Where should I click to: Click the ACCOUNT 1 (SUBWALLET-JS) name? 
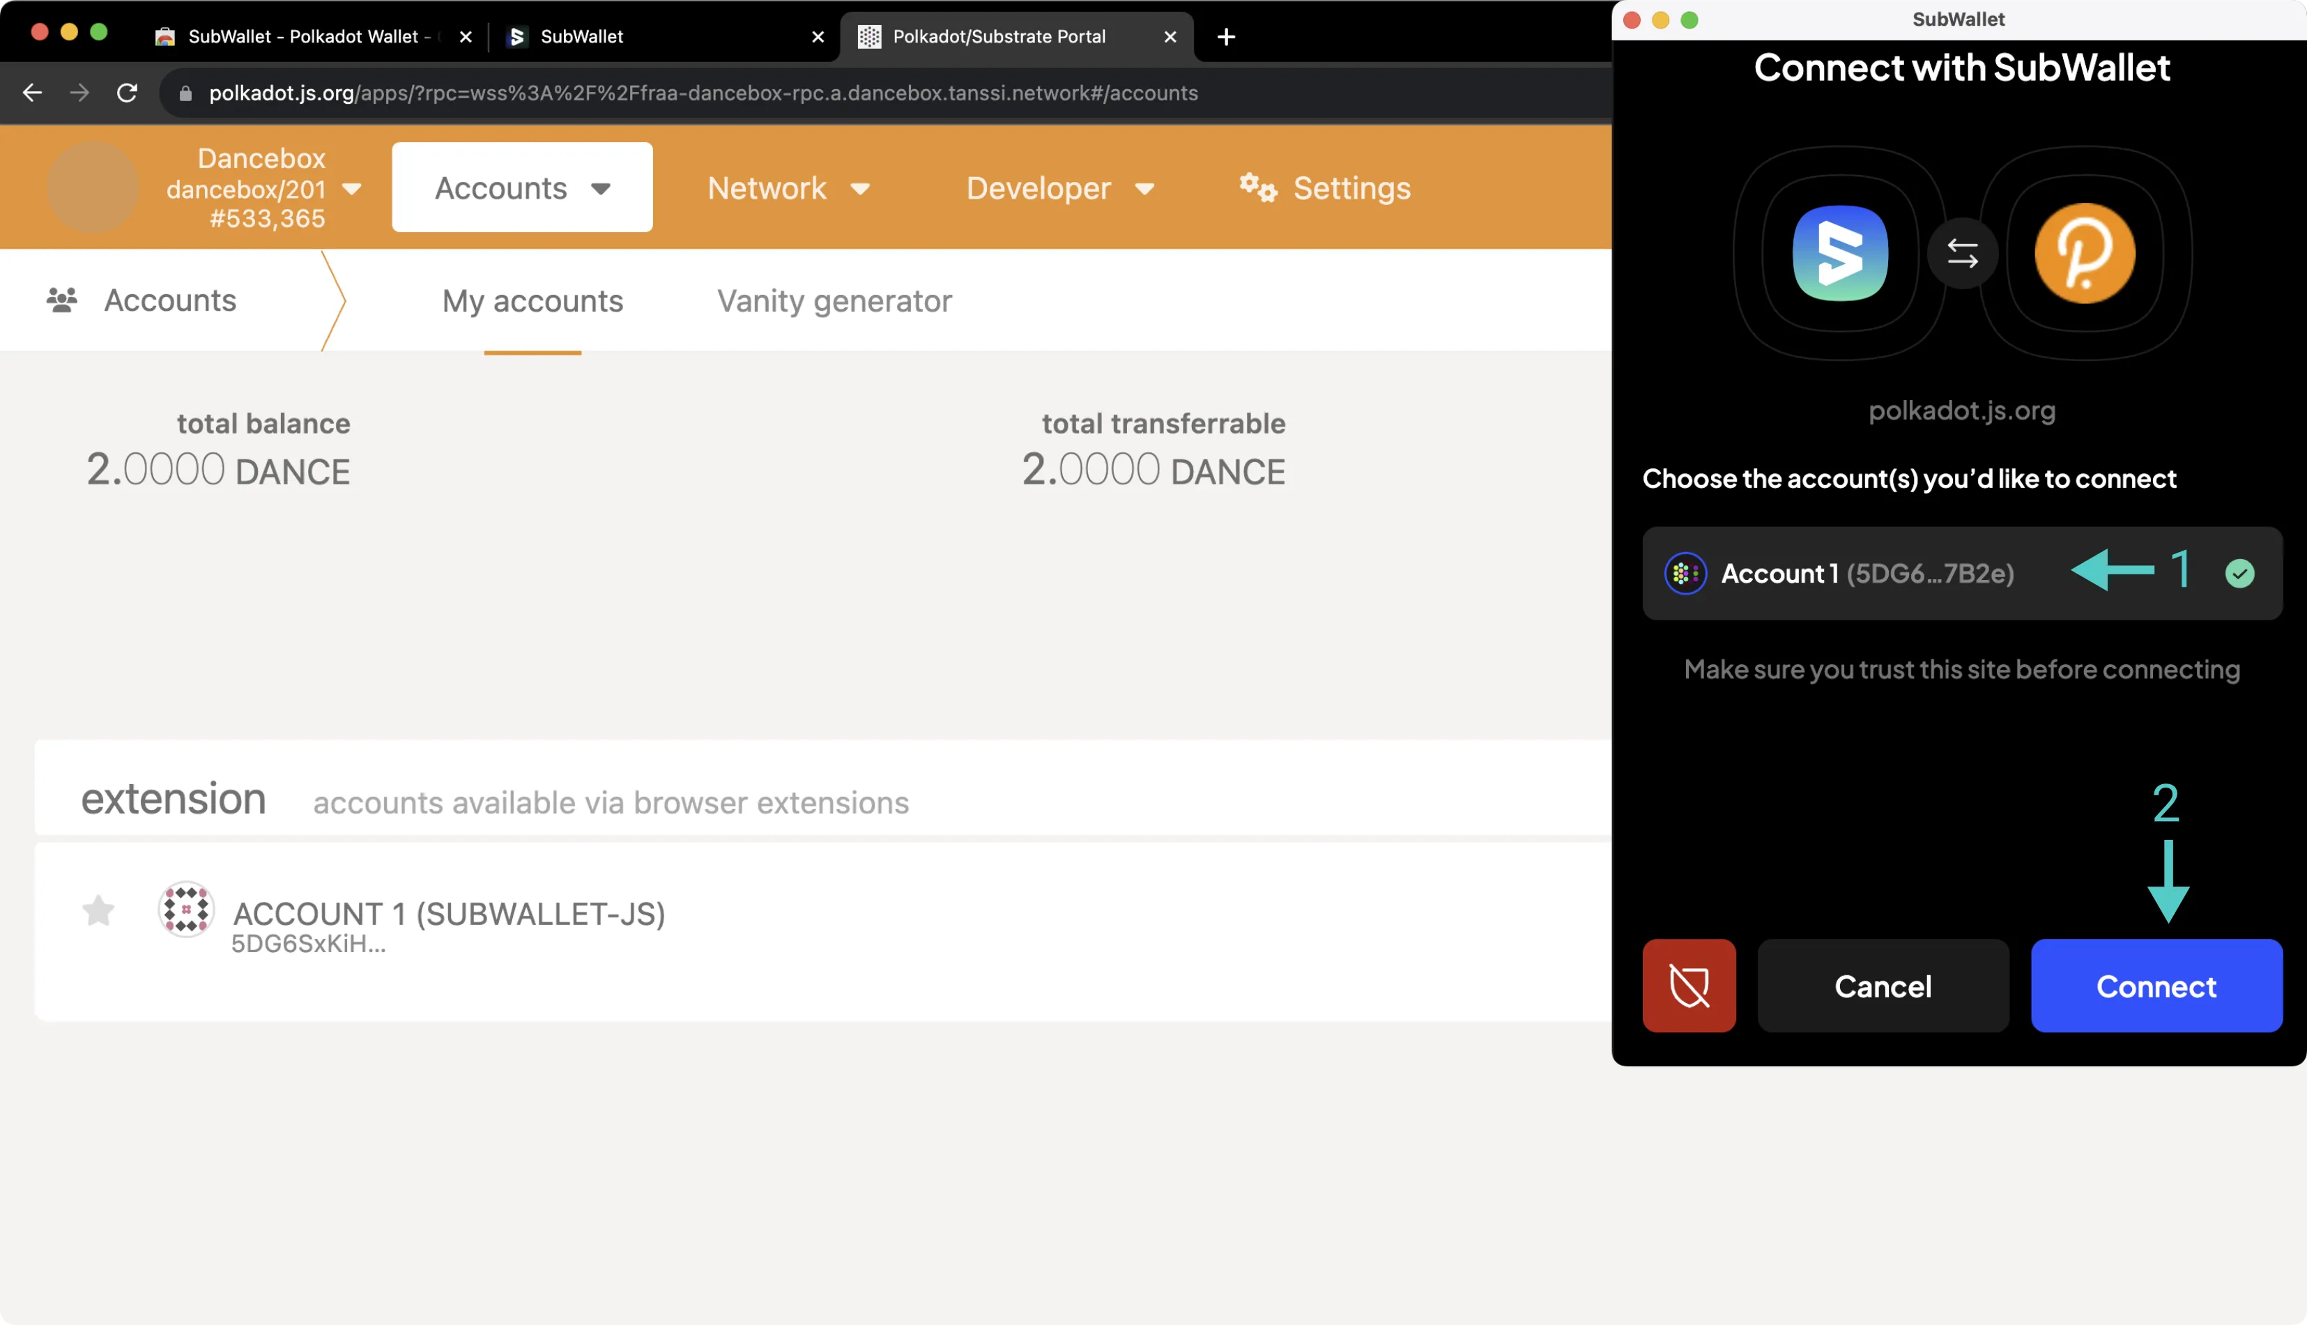point(450,913)
